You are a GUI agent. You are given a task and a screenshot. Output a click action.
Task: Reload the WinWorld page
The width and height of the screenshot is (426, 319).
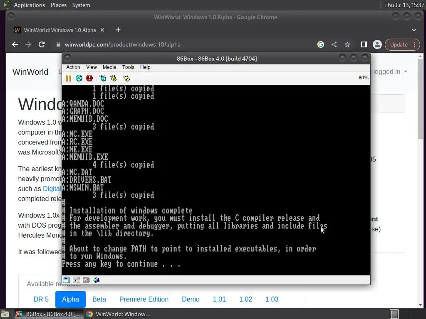coord(42,44)
